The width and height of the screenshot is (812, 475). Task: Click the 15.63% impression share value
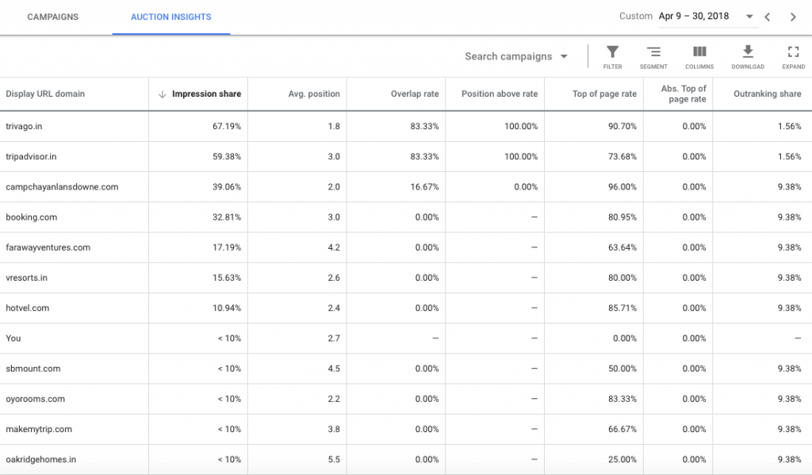(226, 278)
